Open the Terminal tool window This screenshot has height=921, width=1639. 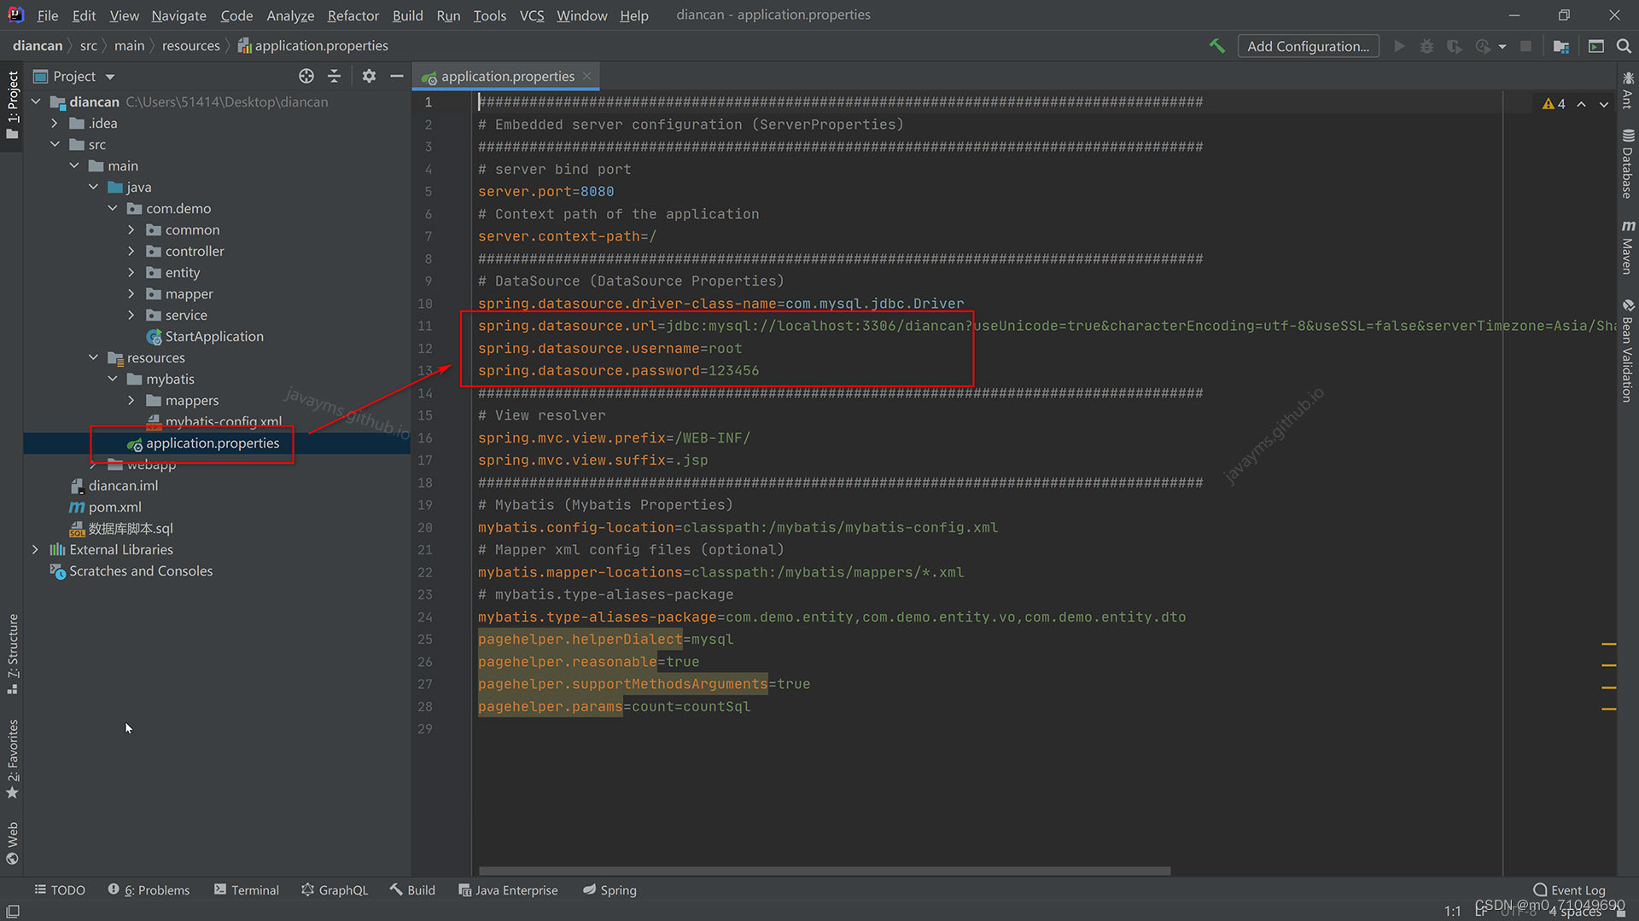[x=247, y=889]
